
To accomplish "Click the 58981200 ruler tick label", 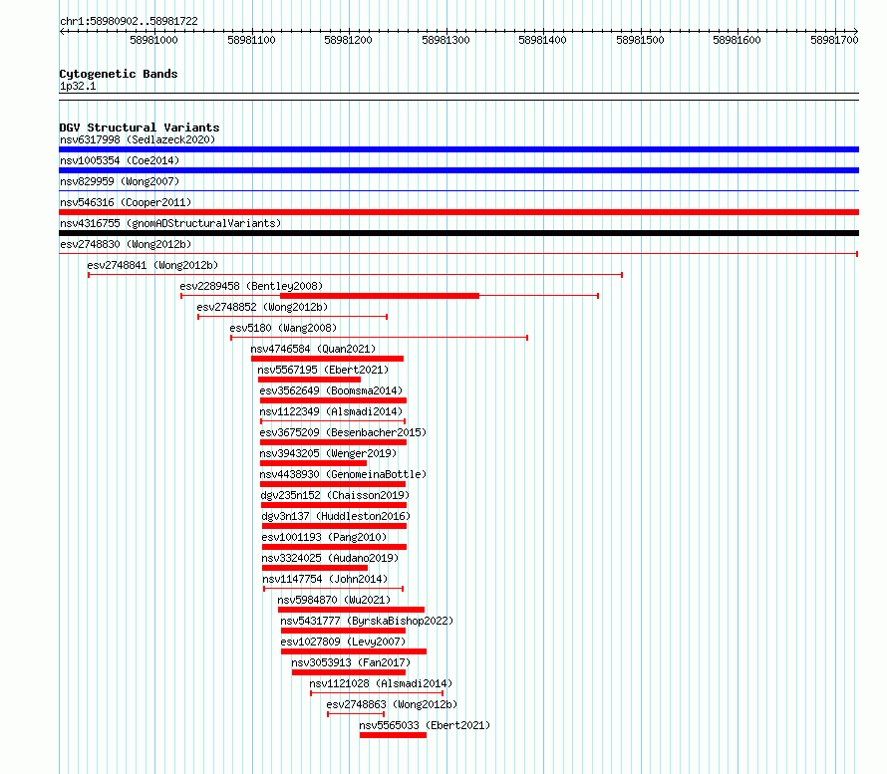I will 348,40.
